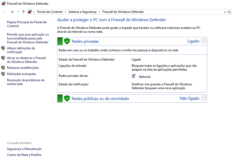
Task: Open Segurança e Manutenção link
Action: [x=24, y=149]
